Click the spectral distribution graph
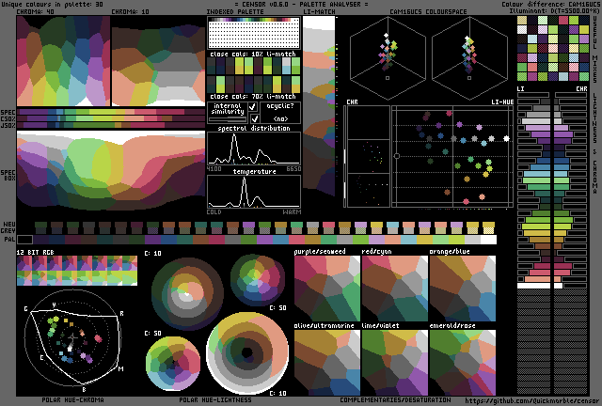Screen dimensions: 602x406 (x=254, y=148)
